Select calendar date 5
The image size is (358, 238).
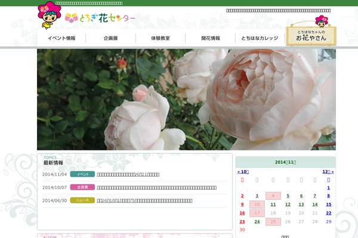(x=288, y=196)
